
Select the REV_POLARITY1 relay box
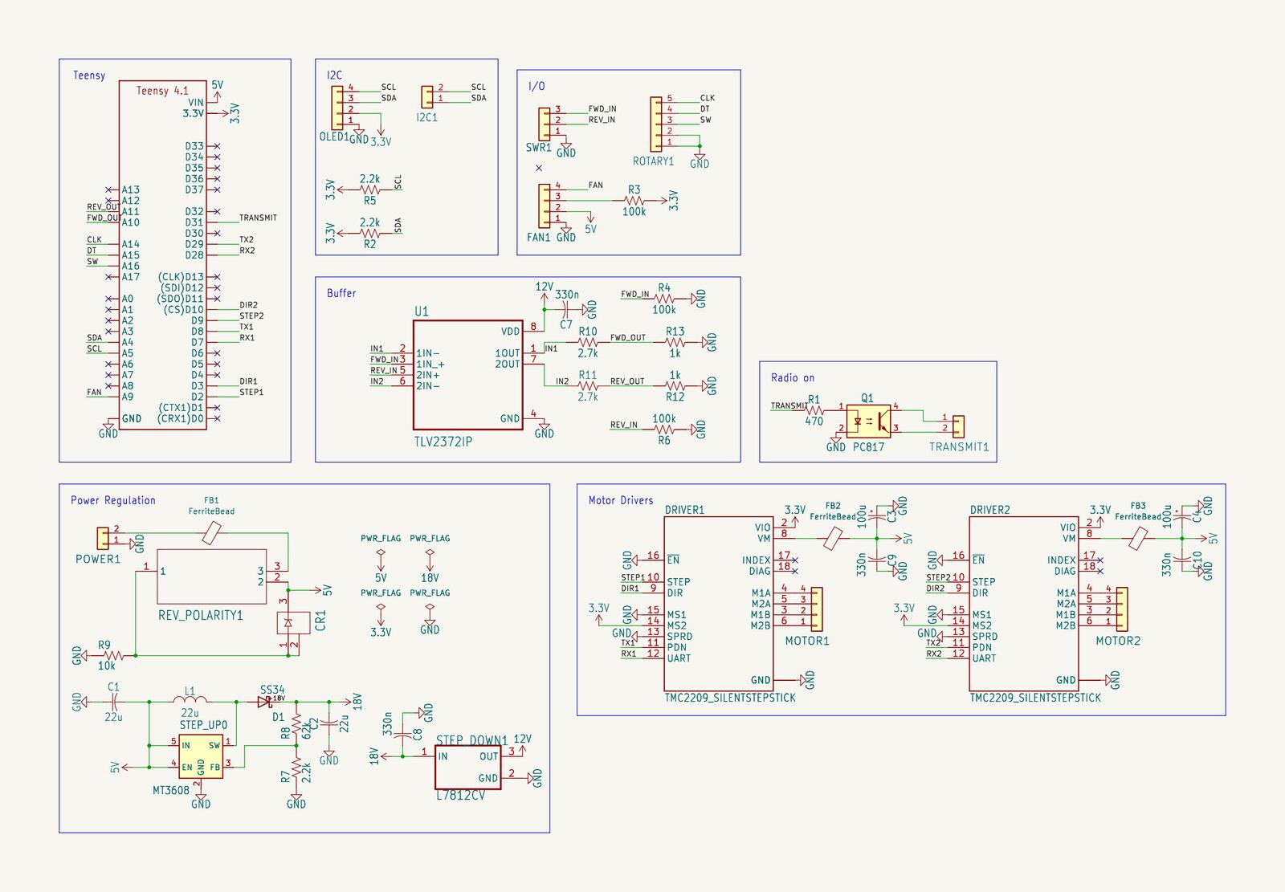pyautogui.click(x=211, y=576)
